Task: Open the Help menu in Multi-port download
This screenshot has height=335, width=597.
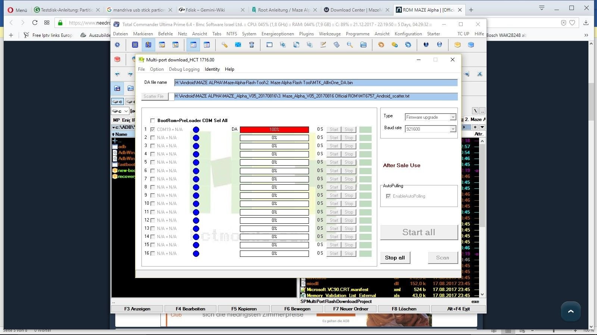Action: pyautogui.click(x=229, y=69)
